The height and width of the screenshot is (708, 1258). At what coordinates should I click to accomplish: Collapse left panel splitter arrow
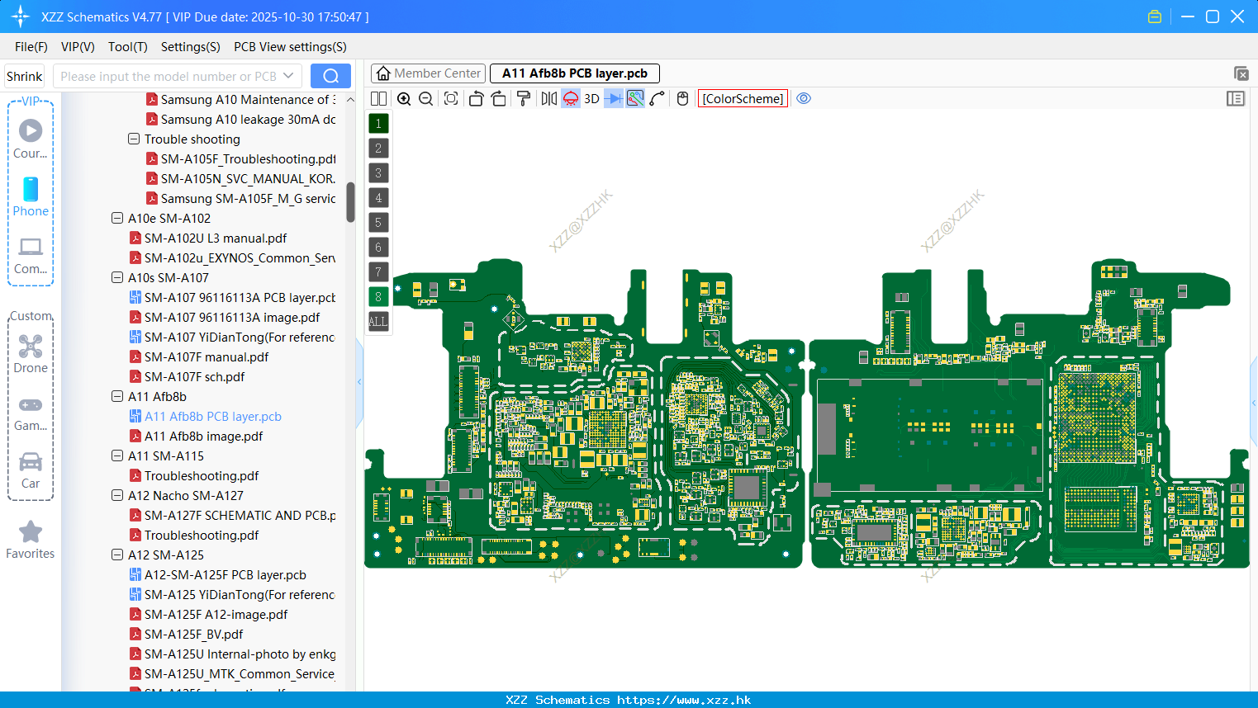(x=359, y=381)
